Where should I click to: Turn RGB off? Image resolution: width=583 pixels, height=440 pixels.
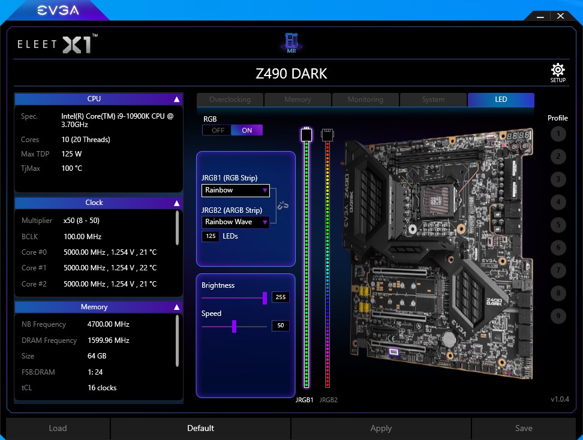[x=217, y=131]
